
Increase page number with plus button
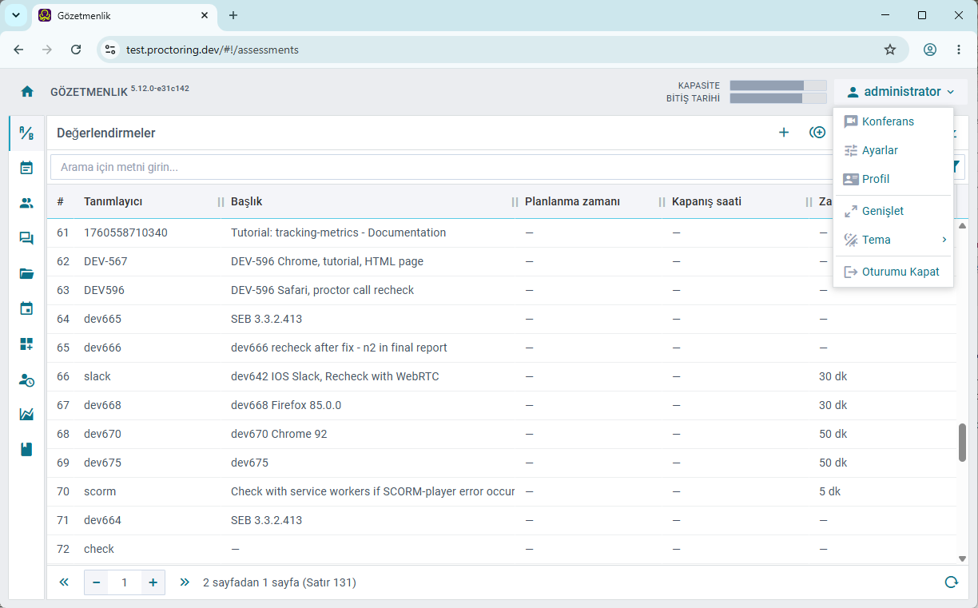(x=153, y=582)
